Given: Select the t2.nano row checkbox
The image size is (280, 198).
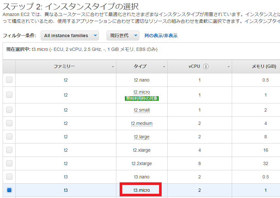Looking at the screenshot, I should point(9,80).
